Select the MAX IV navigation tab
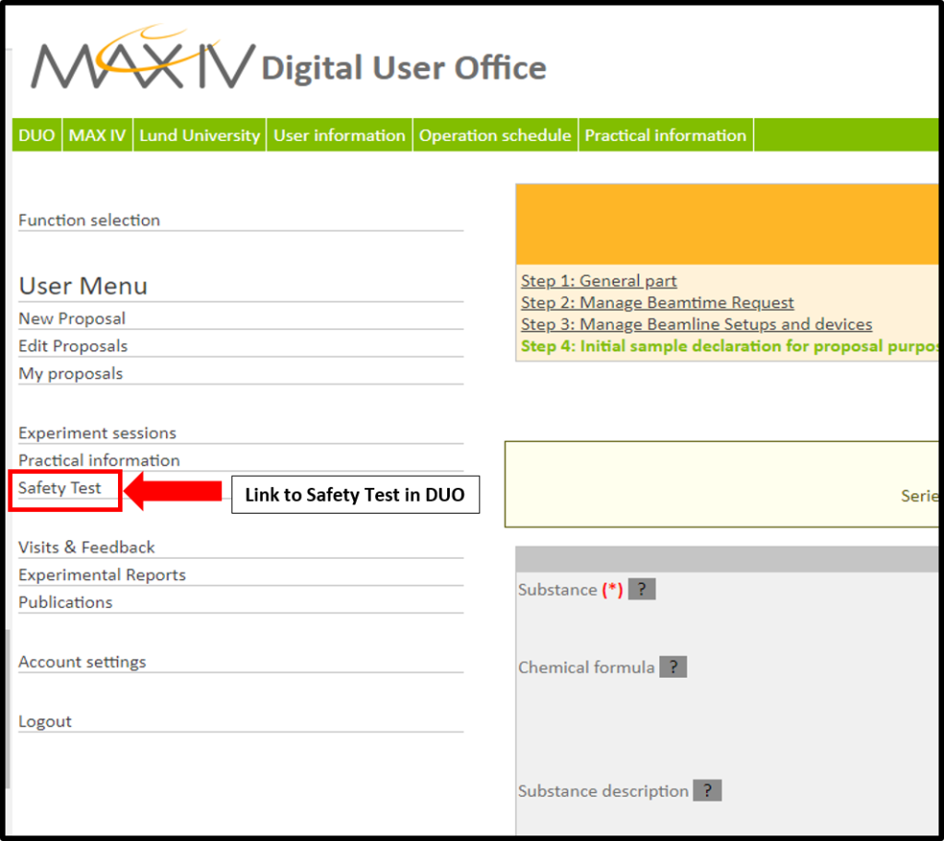944x841 pixels. point(97,135)
